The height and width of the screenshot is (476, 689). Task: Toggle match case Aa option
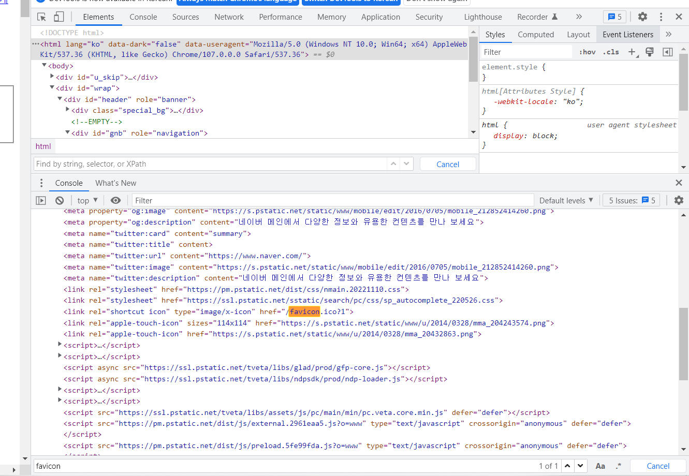(x=600, y=466)
